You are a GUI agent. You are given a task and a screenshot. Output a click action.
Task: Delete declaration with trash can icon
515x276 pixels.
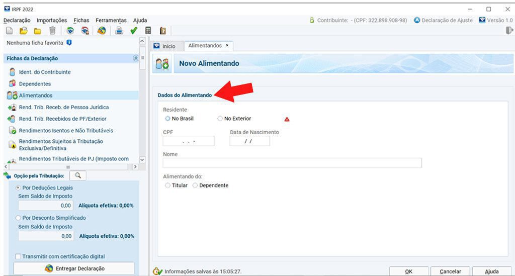(52, 31)
